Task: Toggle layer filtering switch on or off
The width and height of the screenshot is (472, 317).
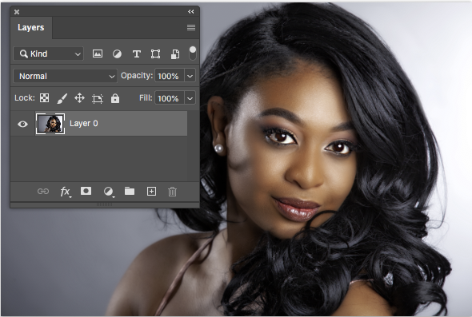Action: click(193, 53)
